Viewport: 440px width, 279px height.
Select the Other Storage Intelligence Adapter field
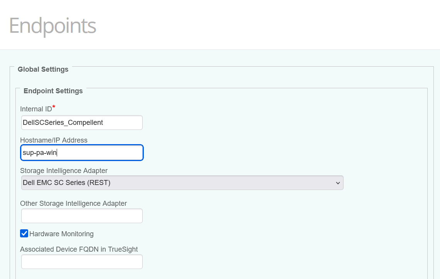[x=82, y=216]
